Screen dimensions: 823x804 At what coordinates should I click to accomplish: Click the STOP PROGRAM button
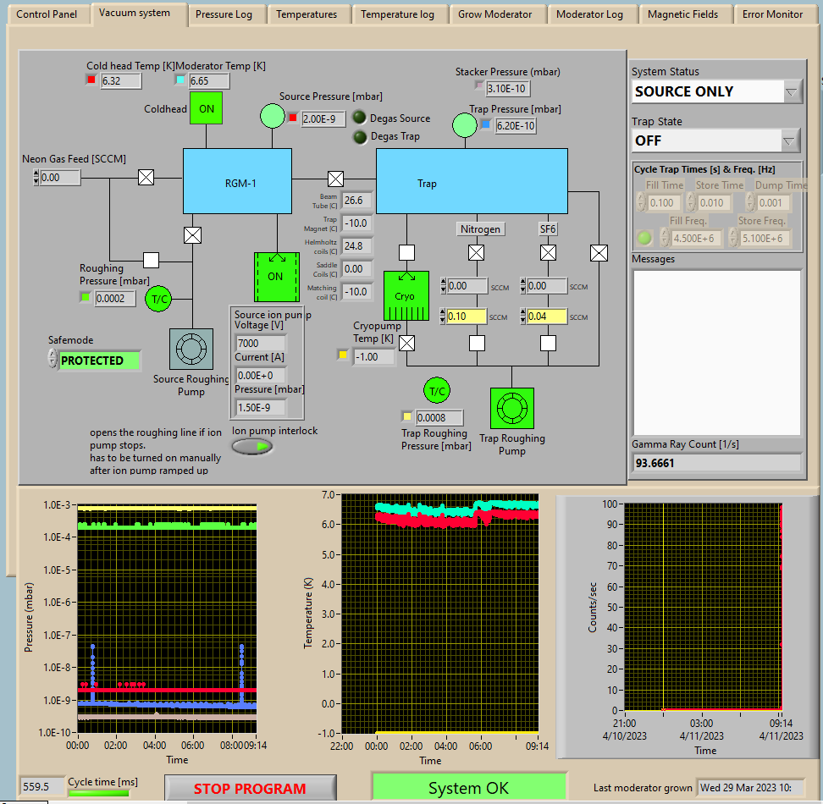pos(250,789)
